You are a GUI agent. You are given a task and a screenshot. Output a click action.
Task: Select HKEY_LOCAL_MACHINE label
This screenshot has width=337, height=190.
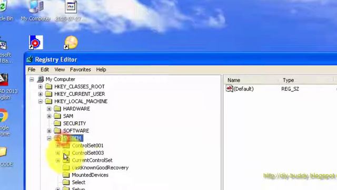[x=81, y=101]
